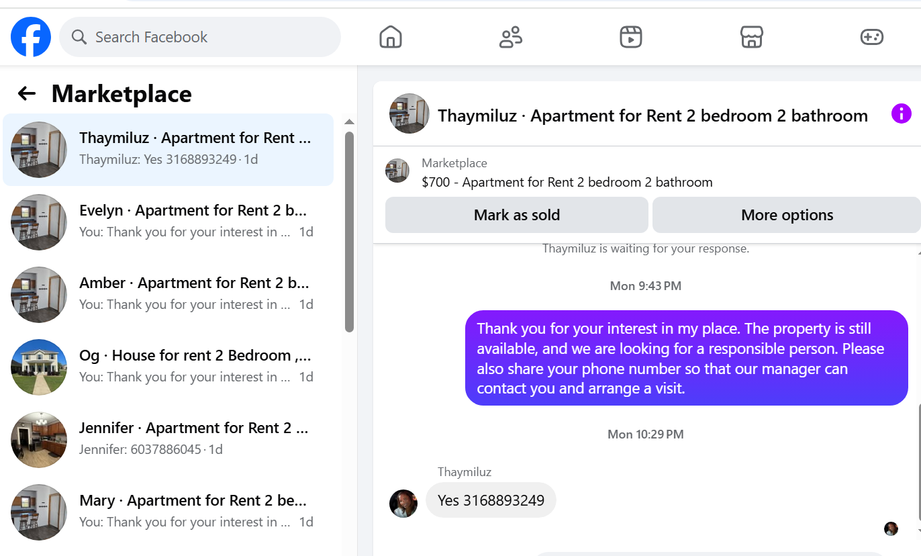
Task: Open the Marketplace storefront icon
Action: 751,37
